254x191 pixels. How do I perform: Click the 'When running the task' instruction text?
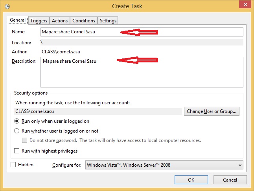coord(72,103)
